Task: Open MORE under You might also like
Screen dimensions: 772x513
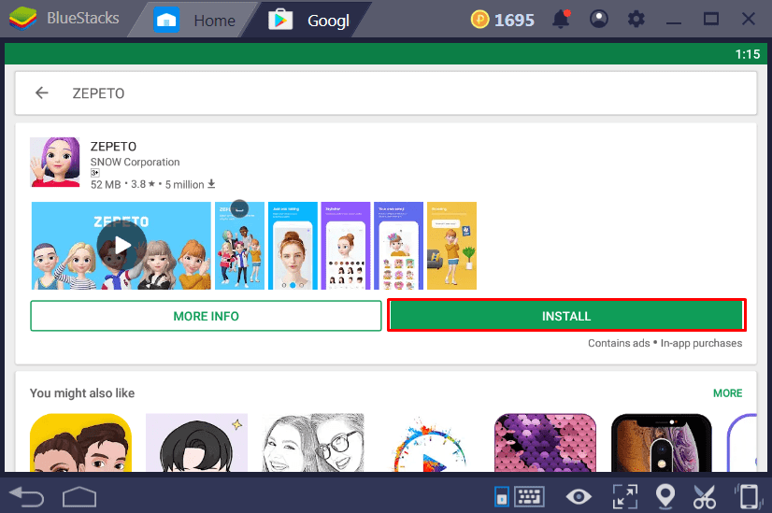Action: (x=727, y=393)
